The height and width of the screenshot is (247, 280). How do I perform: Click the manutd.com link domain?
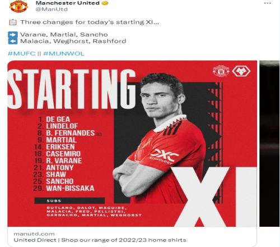pyautogui.click(x=34, y=234)
